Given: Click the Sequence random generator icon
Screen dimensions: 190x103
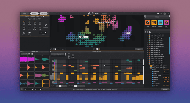Looking at the screenshot, I should (160, 22).
